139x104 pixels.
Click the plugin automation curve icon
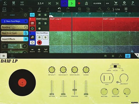(x=120, y=56)
